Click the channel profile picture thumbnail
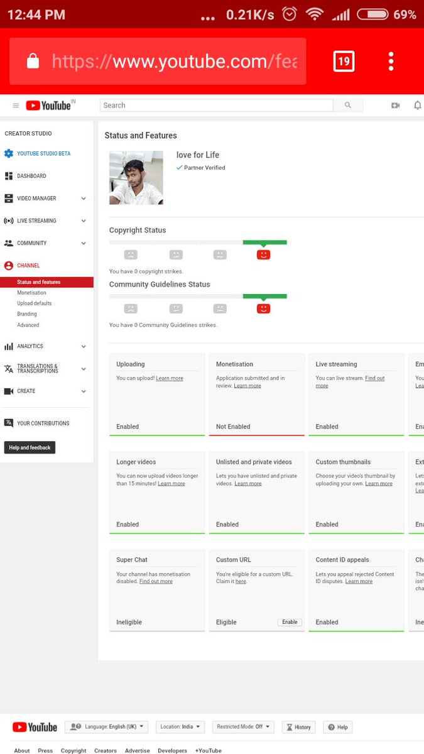 coord(136,178)
